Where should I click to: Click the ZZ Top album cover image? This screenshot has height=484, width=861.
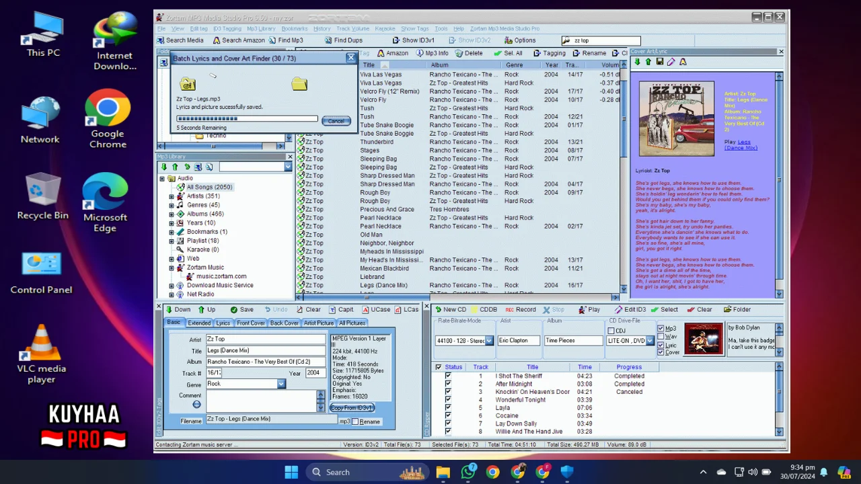[677, 119]
